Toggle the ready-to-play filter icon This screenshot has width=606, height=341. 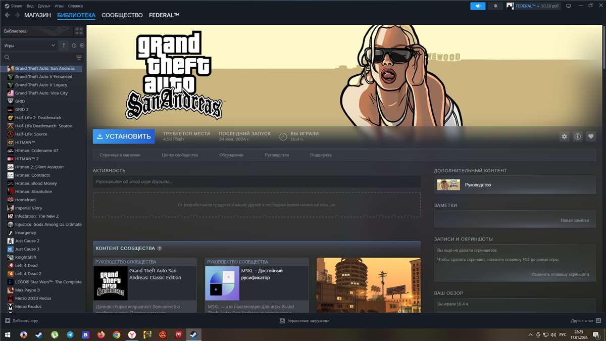pos(82,45)
